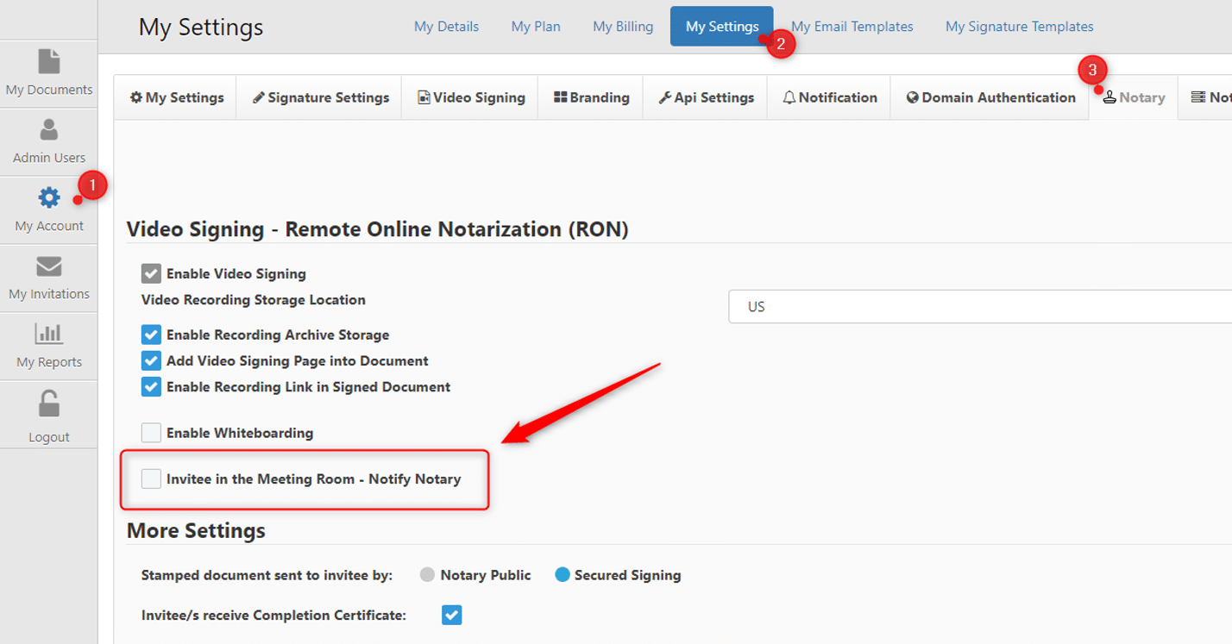This screenshot has height=644, width=1232.
Task: Click the Logout padlock icon
Action: click(49, 403)
